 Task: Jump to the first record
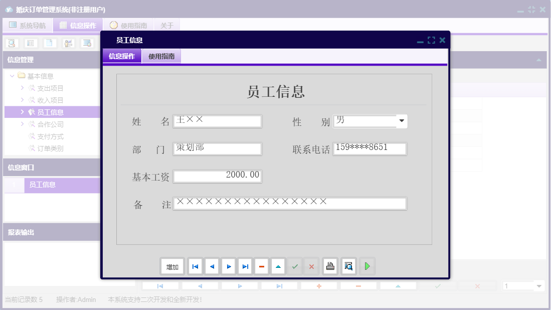(195, 266)
